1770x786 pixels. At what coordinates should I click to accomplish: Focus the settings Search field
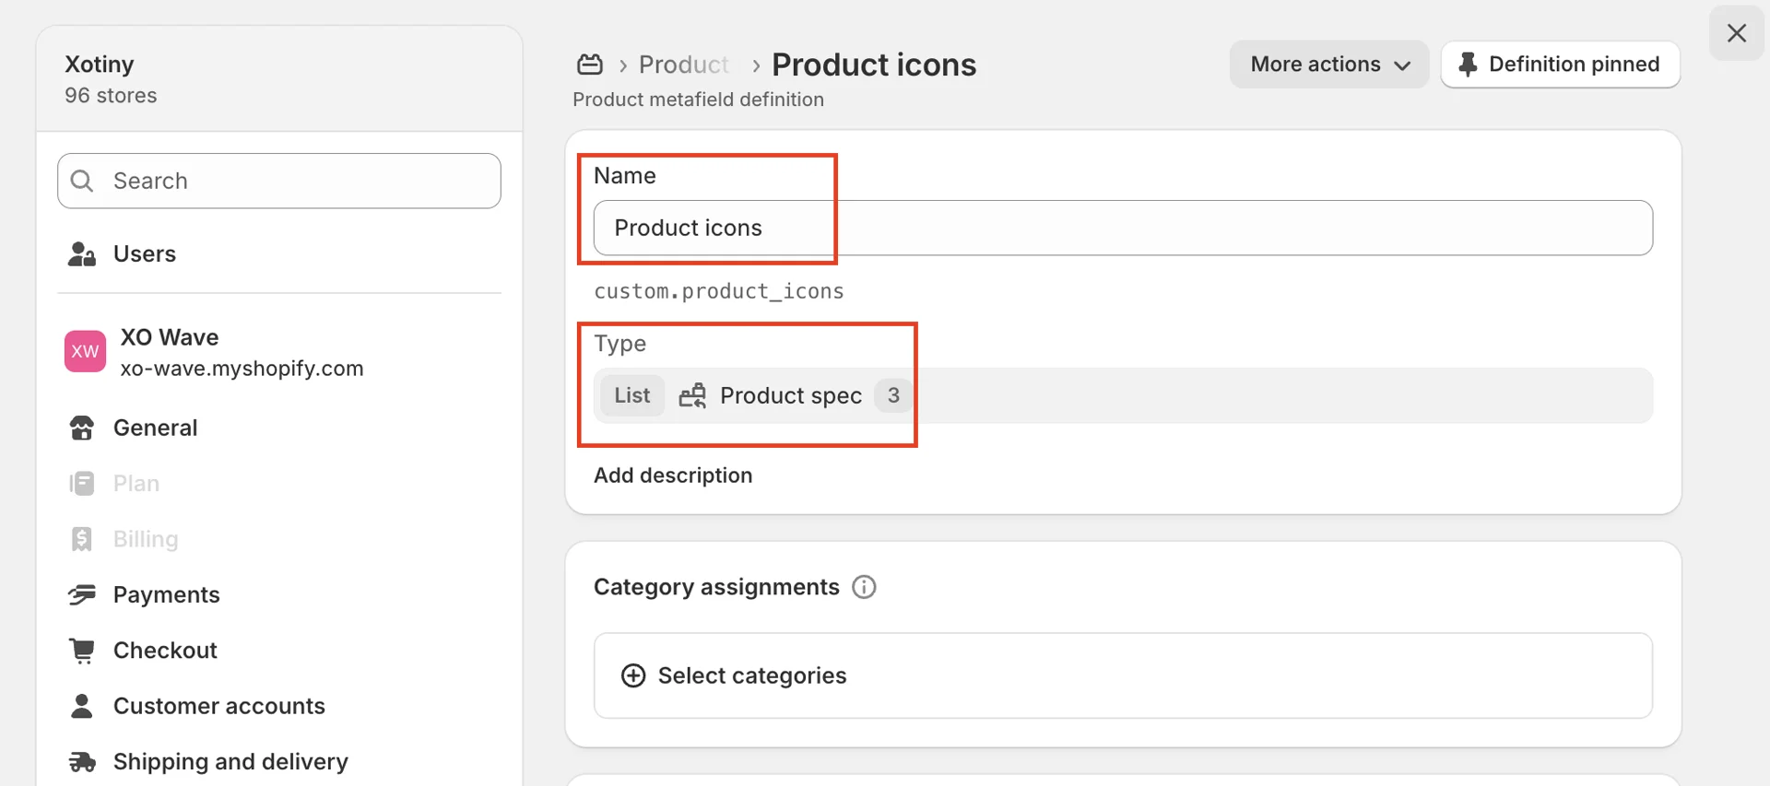click(279, 181)
